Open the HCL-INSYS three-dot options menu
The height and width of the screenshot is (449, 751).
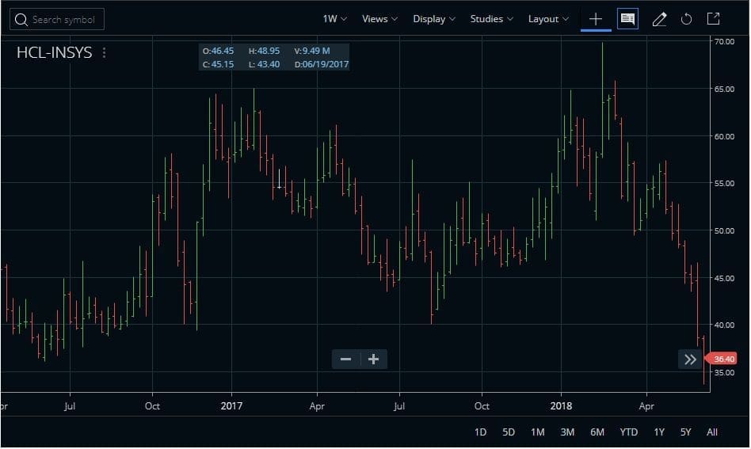tap(104, 52)
